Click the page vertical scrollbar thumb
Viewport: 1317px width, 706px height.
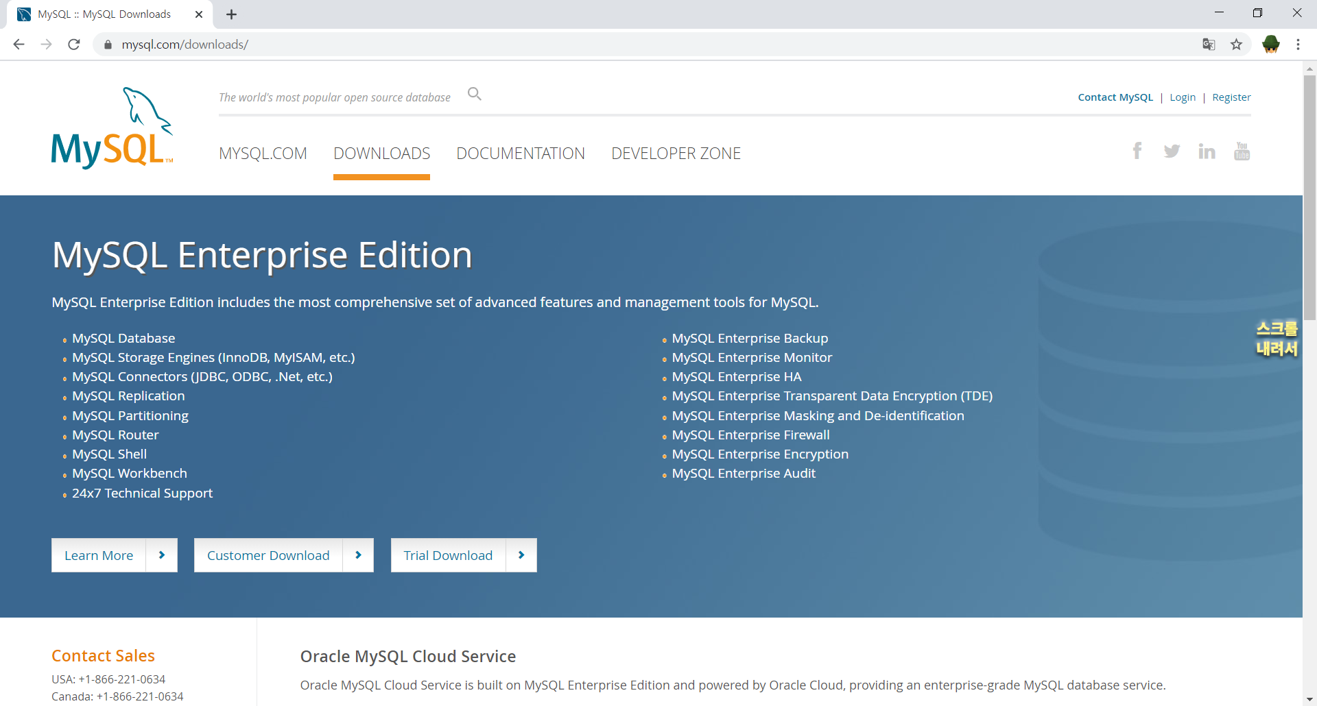pyautogui.click(x=1309, y=197)
